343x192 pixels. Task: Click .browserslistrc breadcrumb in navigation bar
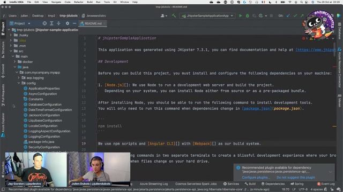[x=94, y=15]
